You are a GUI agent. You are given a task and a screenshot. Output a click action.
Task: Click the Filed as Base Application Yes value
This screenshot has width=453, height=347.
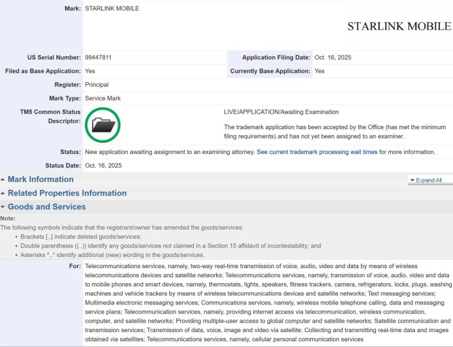tap(90, 71)
